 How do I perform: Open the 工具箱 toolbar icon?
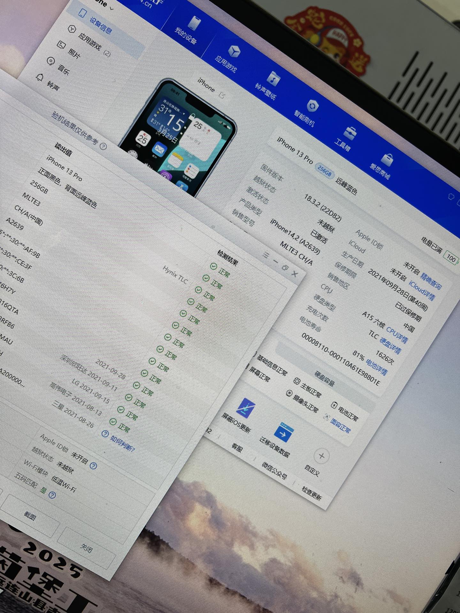tap(350, 133)
